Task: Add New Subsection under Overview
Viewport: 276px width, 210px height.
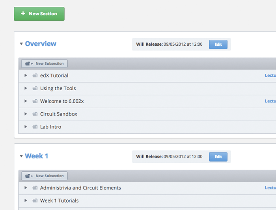Action: 45,63
